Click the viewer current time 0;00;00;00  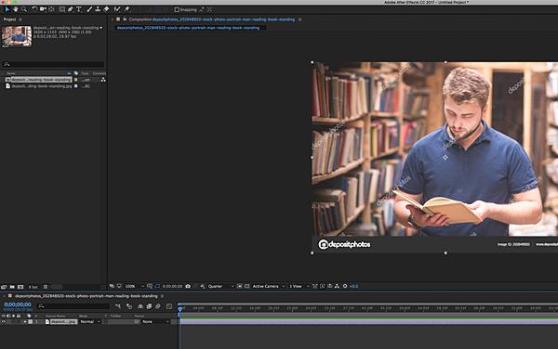pyautogui.click(x=172, y=286)
